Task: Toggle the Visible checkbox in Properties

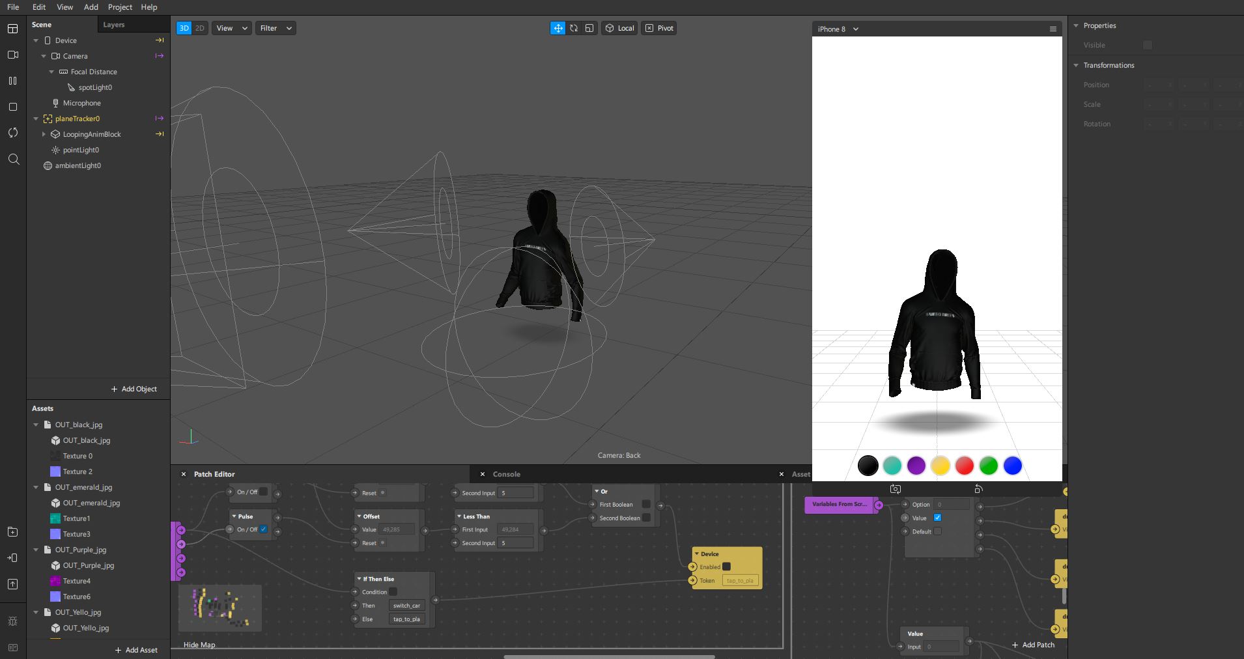Action: [1148, 45]
